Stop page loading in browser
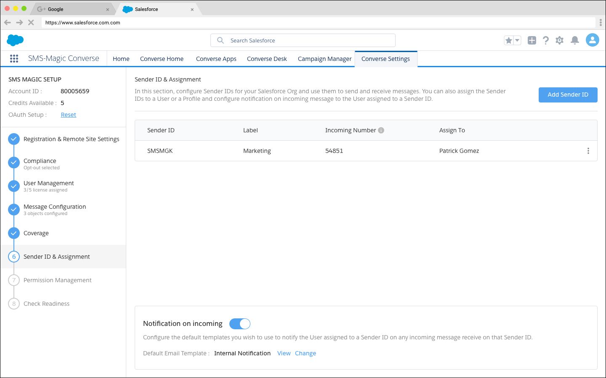Image resolution: width=606 pixels, height=378 pixels. pyautogui.click(x=31, y=22)
